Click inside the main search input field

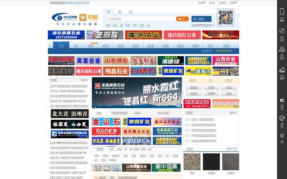[141, 19]
